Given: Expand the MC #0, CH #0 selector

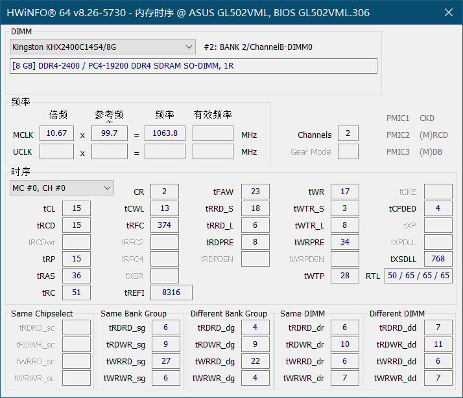Looking at the screenshot, I should coord(62,188).
